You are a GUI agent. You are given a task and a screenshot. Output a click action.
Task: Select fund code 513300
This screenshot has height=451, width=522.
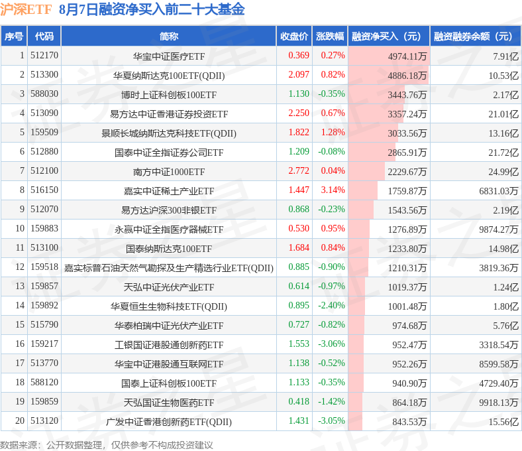click(44, 75)
